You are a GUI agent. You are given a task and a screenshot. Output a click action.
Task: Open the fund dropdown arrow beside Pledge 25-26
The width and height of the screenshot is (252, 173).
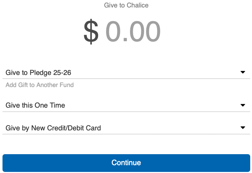point(243,72)
